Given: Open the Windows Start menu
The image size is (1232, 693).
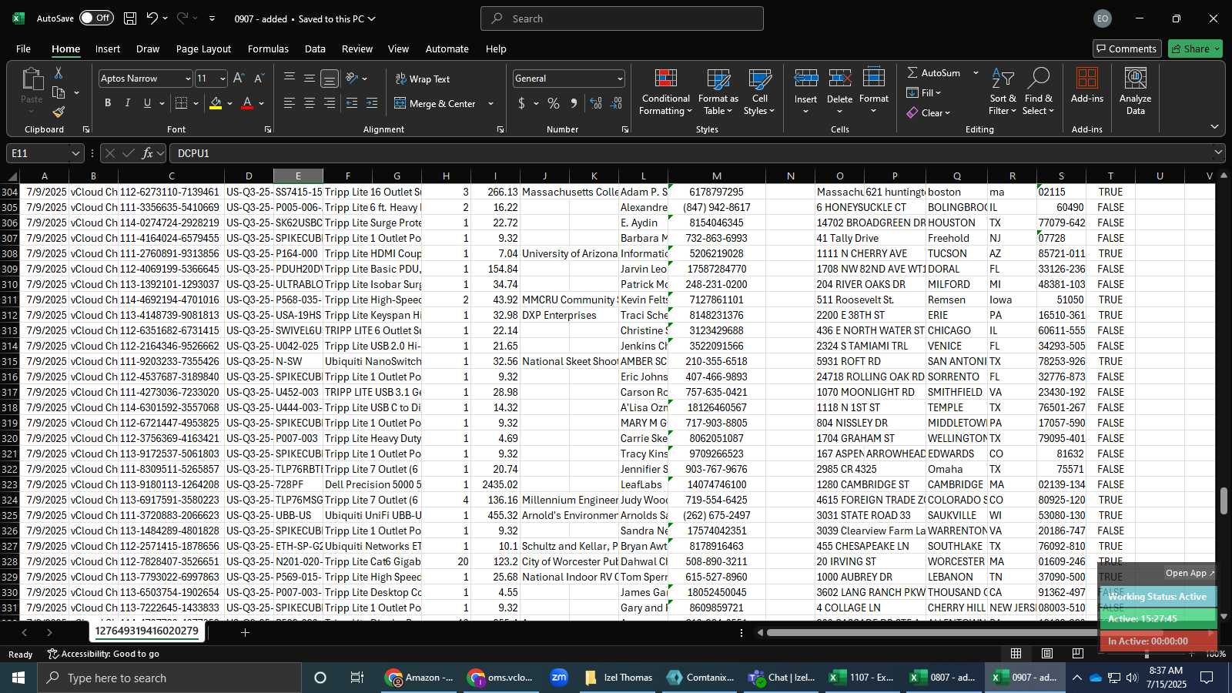Looking at the screenshot, I should (x=18, y=678).
